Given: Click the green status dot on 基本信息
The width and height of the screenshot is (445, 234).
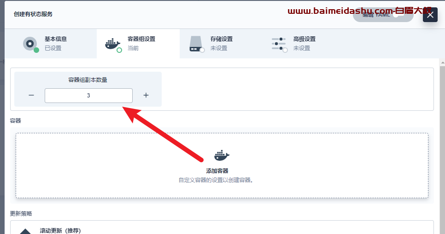Looking at the screenshot, I should (x=36, y=50).
